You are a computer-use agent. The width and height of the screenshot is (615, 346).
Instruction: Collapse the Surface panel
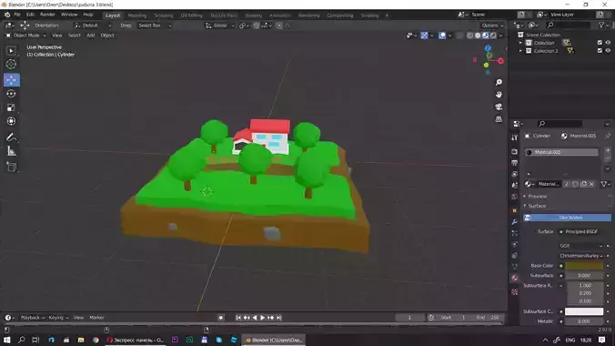point(537,206)
